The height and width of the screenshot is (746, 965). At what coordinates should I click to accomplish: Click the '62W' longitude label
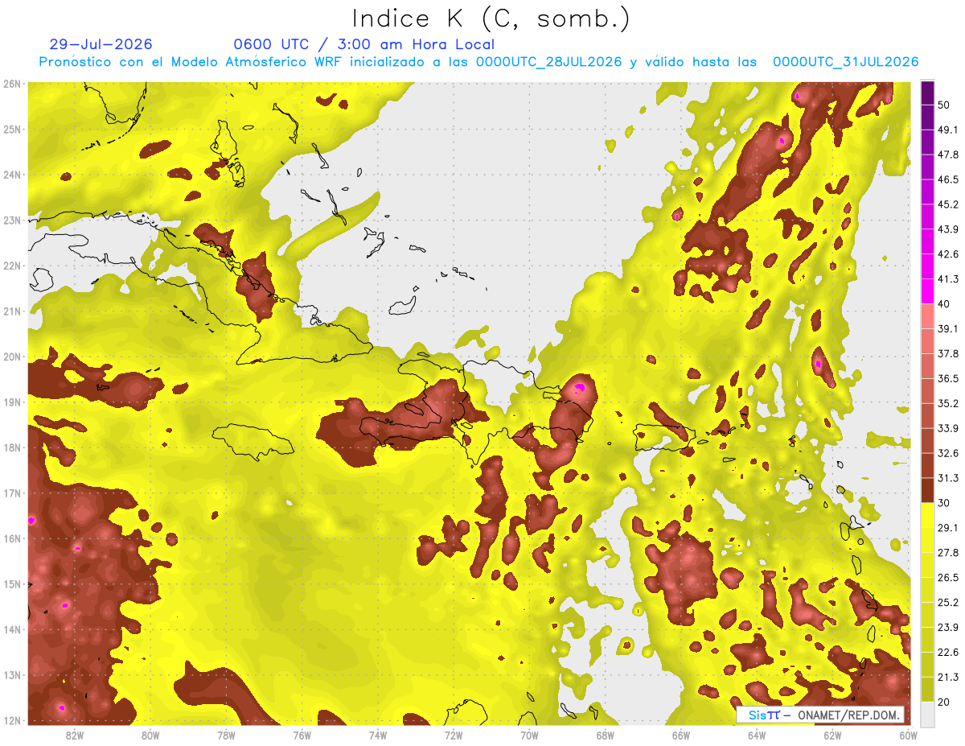tap(832, 735)
